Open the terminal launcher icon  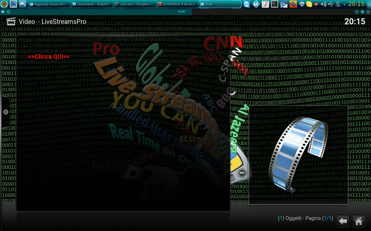click(x=274, y=4)
